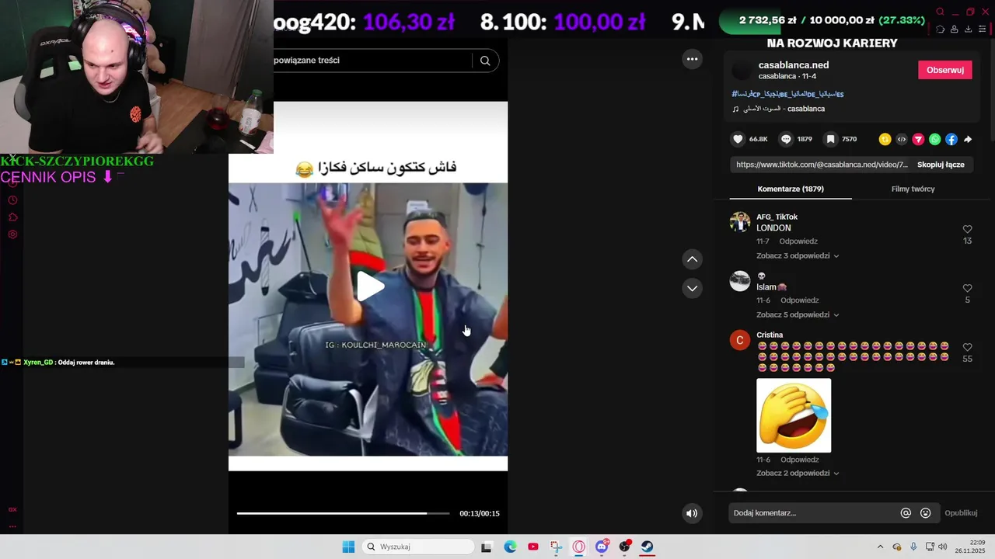Open the three-dot more options menu
The width and height of the screenshot is (995, 559).
[x=692, y=59]
